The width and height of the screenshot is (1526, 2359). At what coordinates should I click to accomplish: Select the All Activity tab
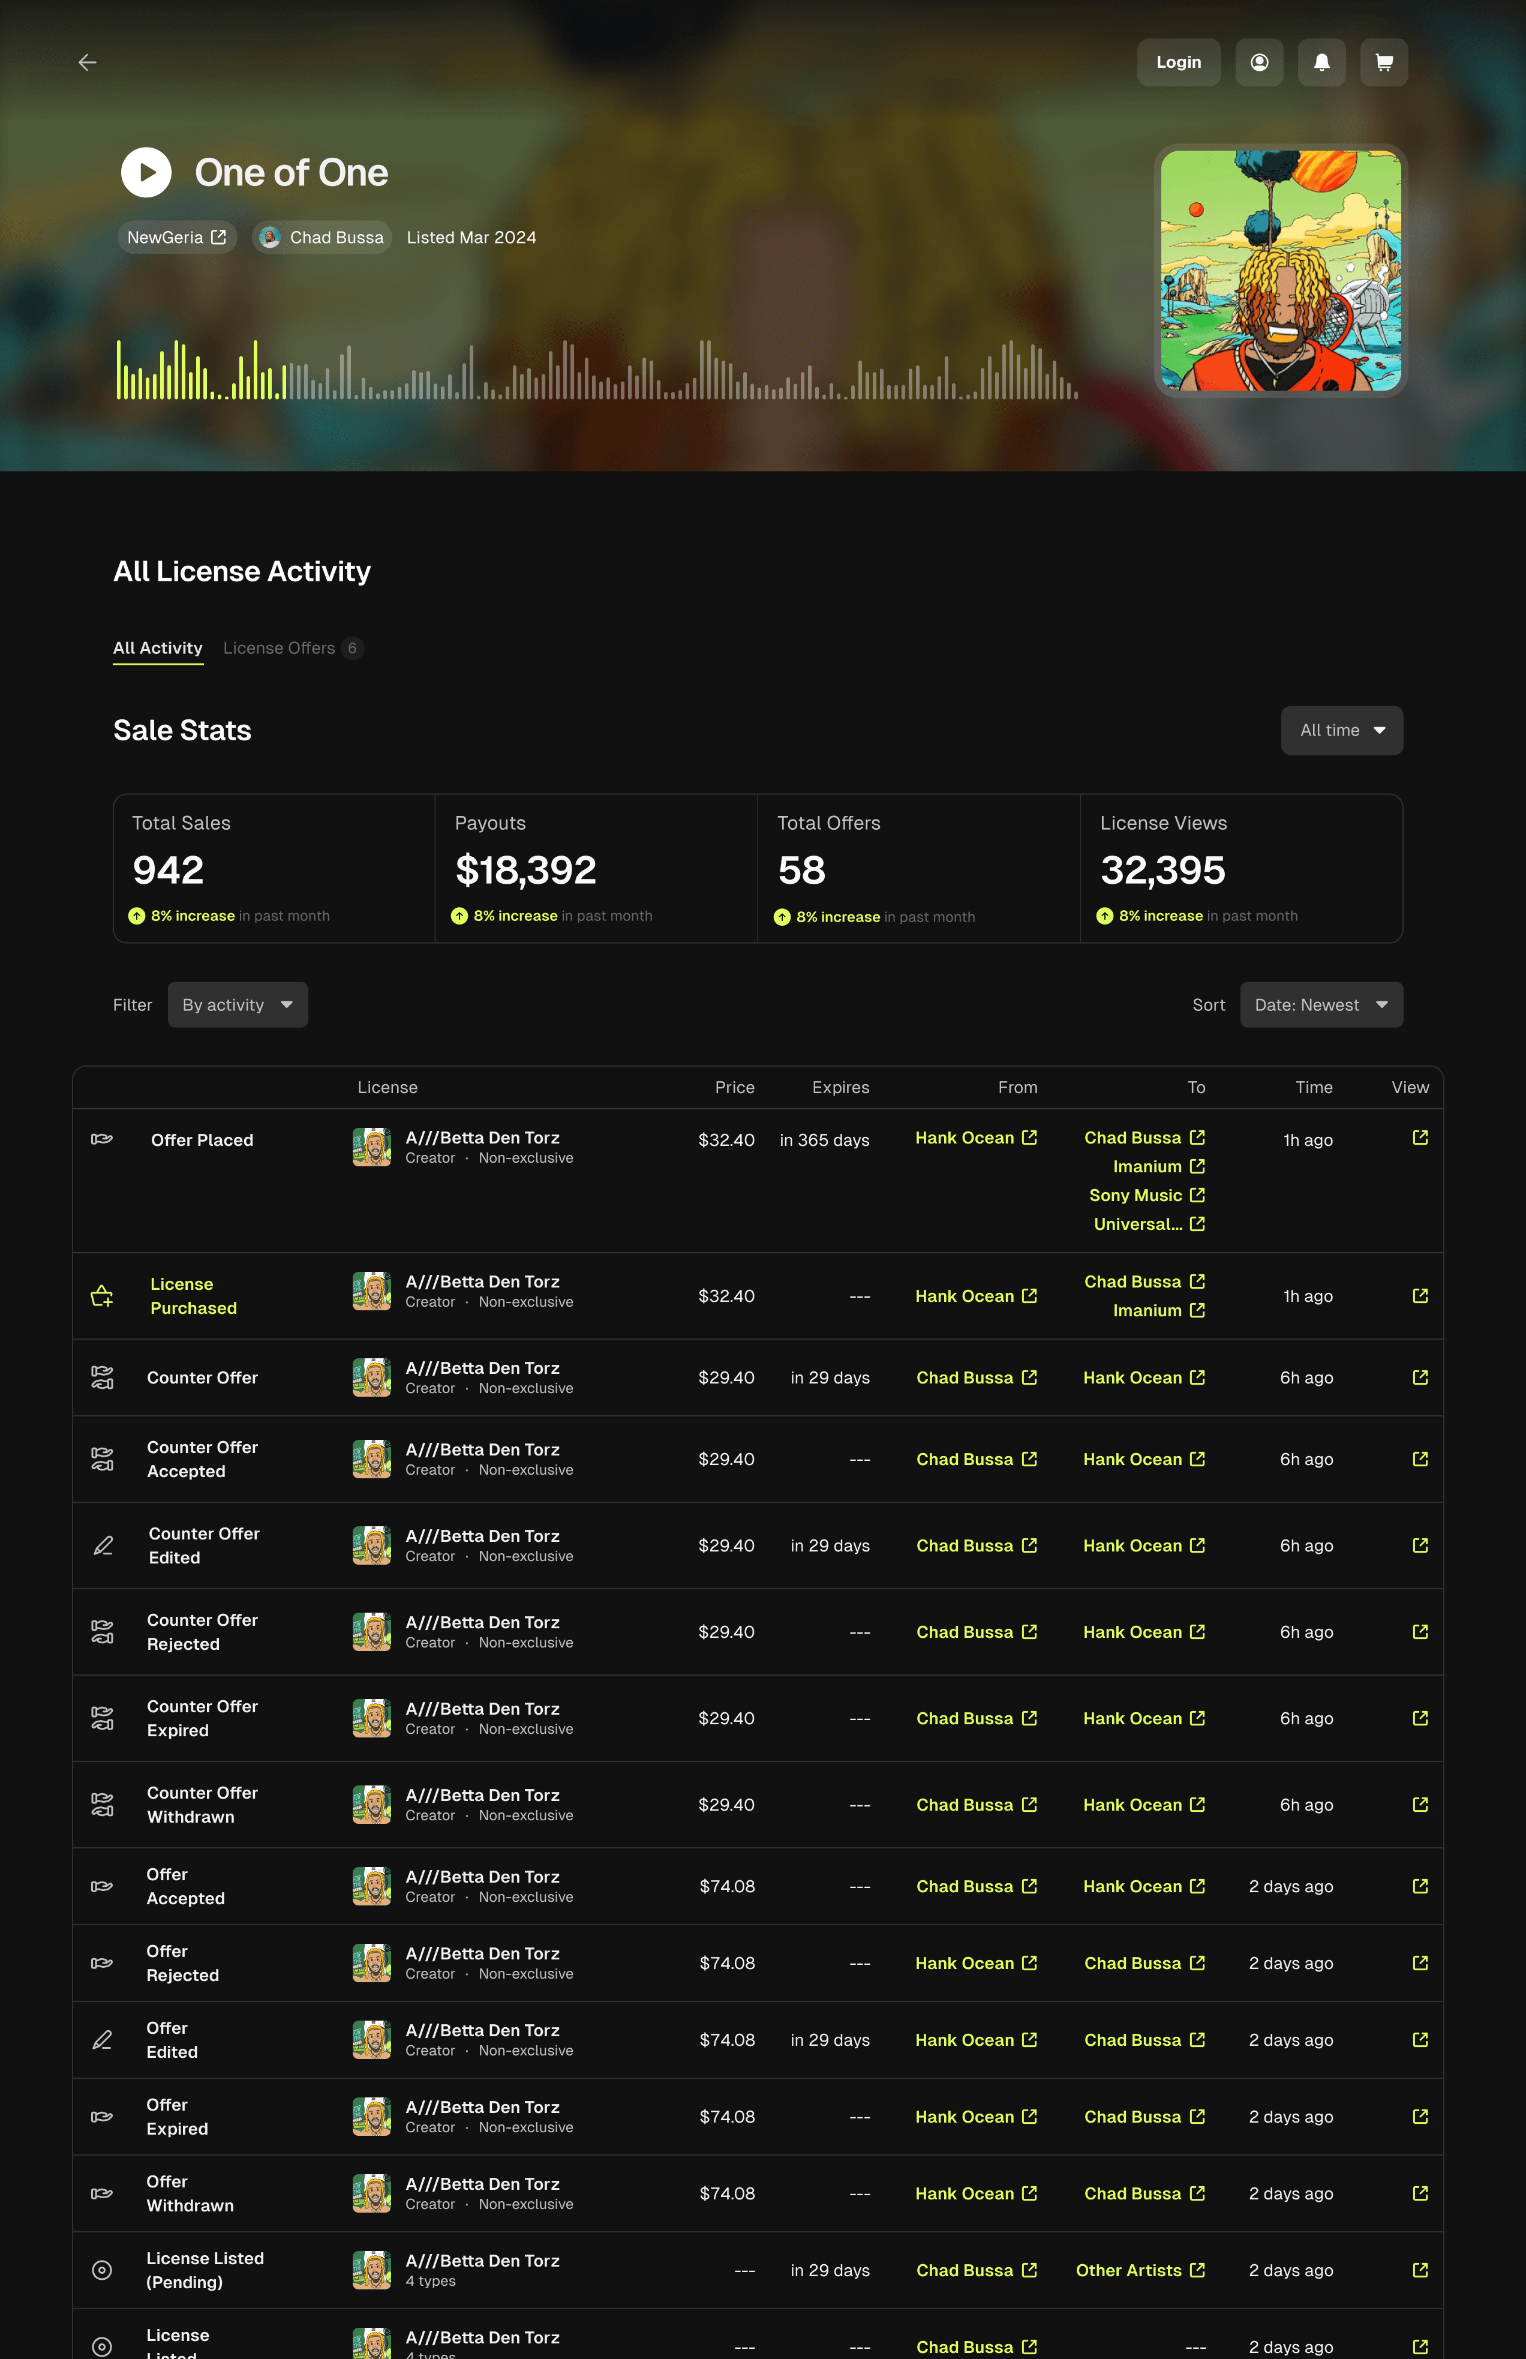pos(158,648)
